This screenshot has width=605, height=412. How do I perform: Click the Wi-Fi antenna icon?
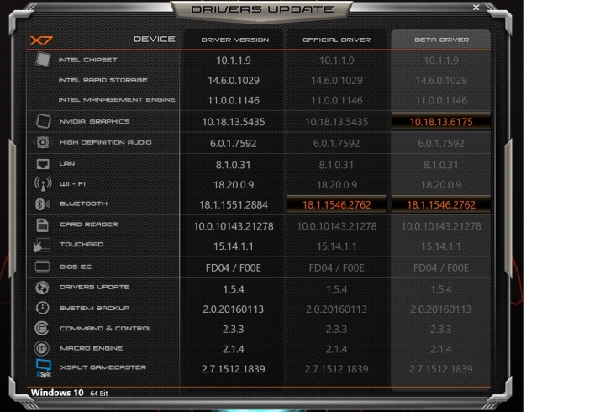pos(43,183)
